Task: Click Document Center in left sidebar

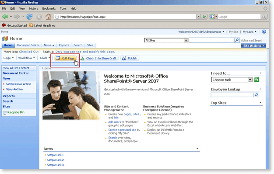Action: pyautogui.click(x=16, y=73)
